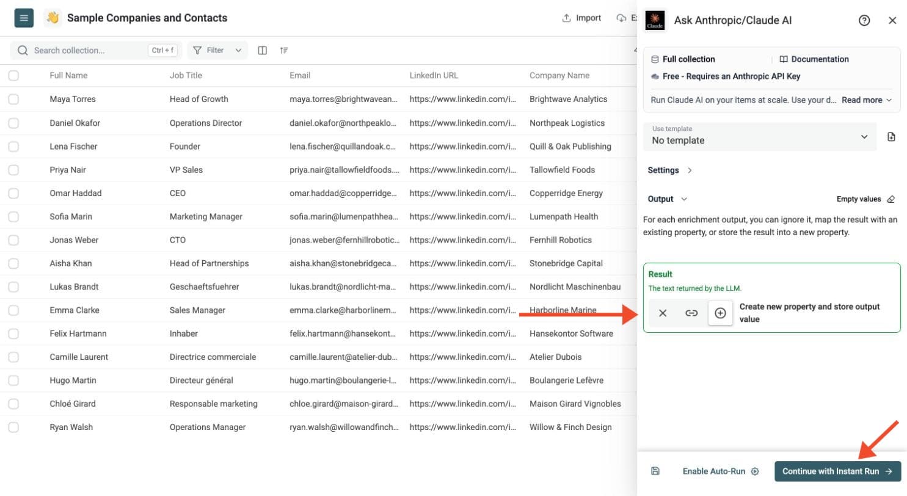
Task: Click the eraser icon next to Empty values
Action: [x=891, y=199]
